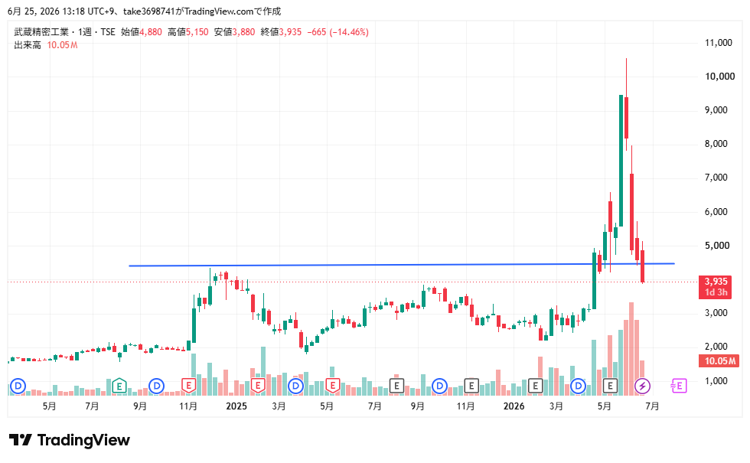The width and height of the screenshot is (750, 463).
Task: Click the TSE exchange text in legend
Action: (108, 32)
